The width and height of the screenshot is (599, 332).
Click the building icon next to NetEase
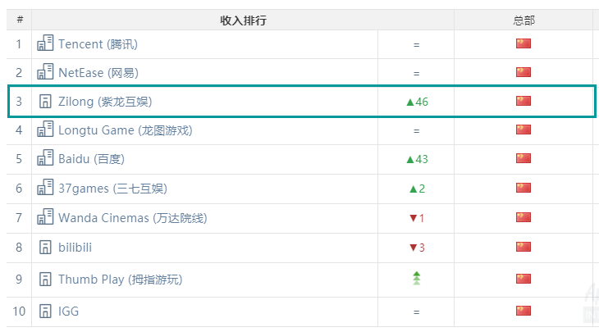[x=45, y=72]
